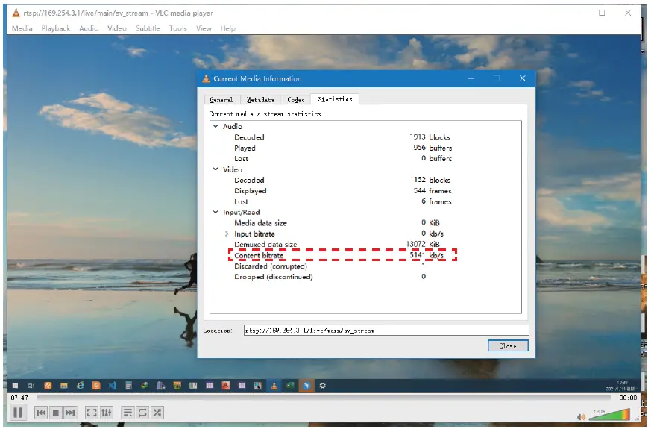Click on the playback seek bar
This screenshot has height=429, width=651.
(x=324, y=398)
